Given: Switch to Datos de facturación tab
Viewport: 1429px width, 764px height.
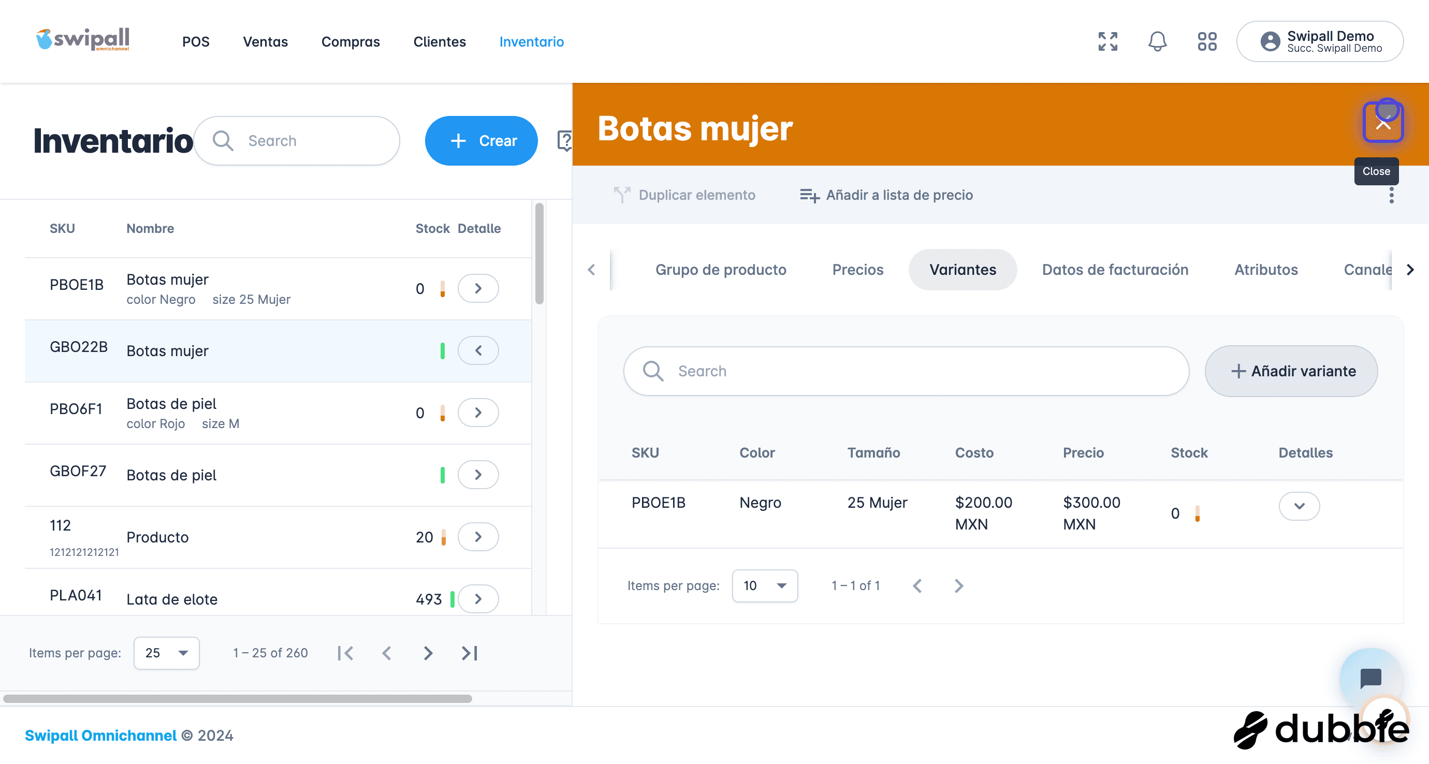Looking at the screenshot, I should 1115,270.
